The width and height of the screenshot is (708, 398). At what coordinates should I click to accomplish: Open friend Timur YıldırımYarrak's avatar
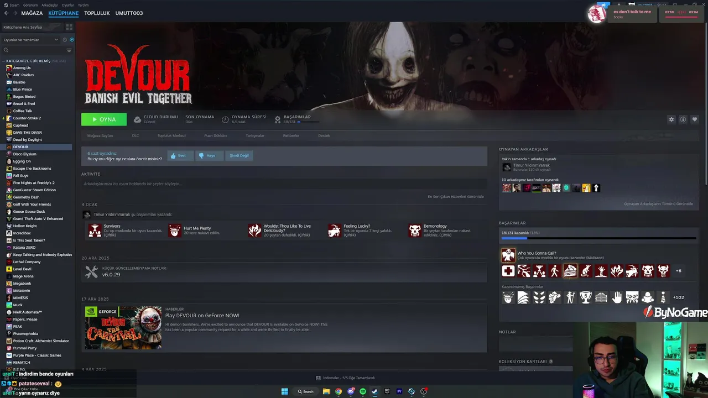507,167
